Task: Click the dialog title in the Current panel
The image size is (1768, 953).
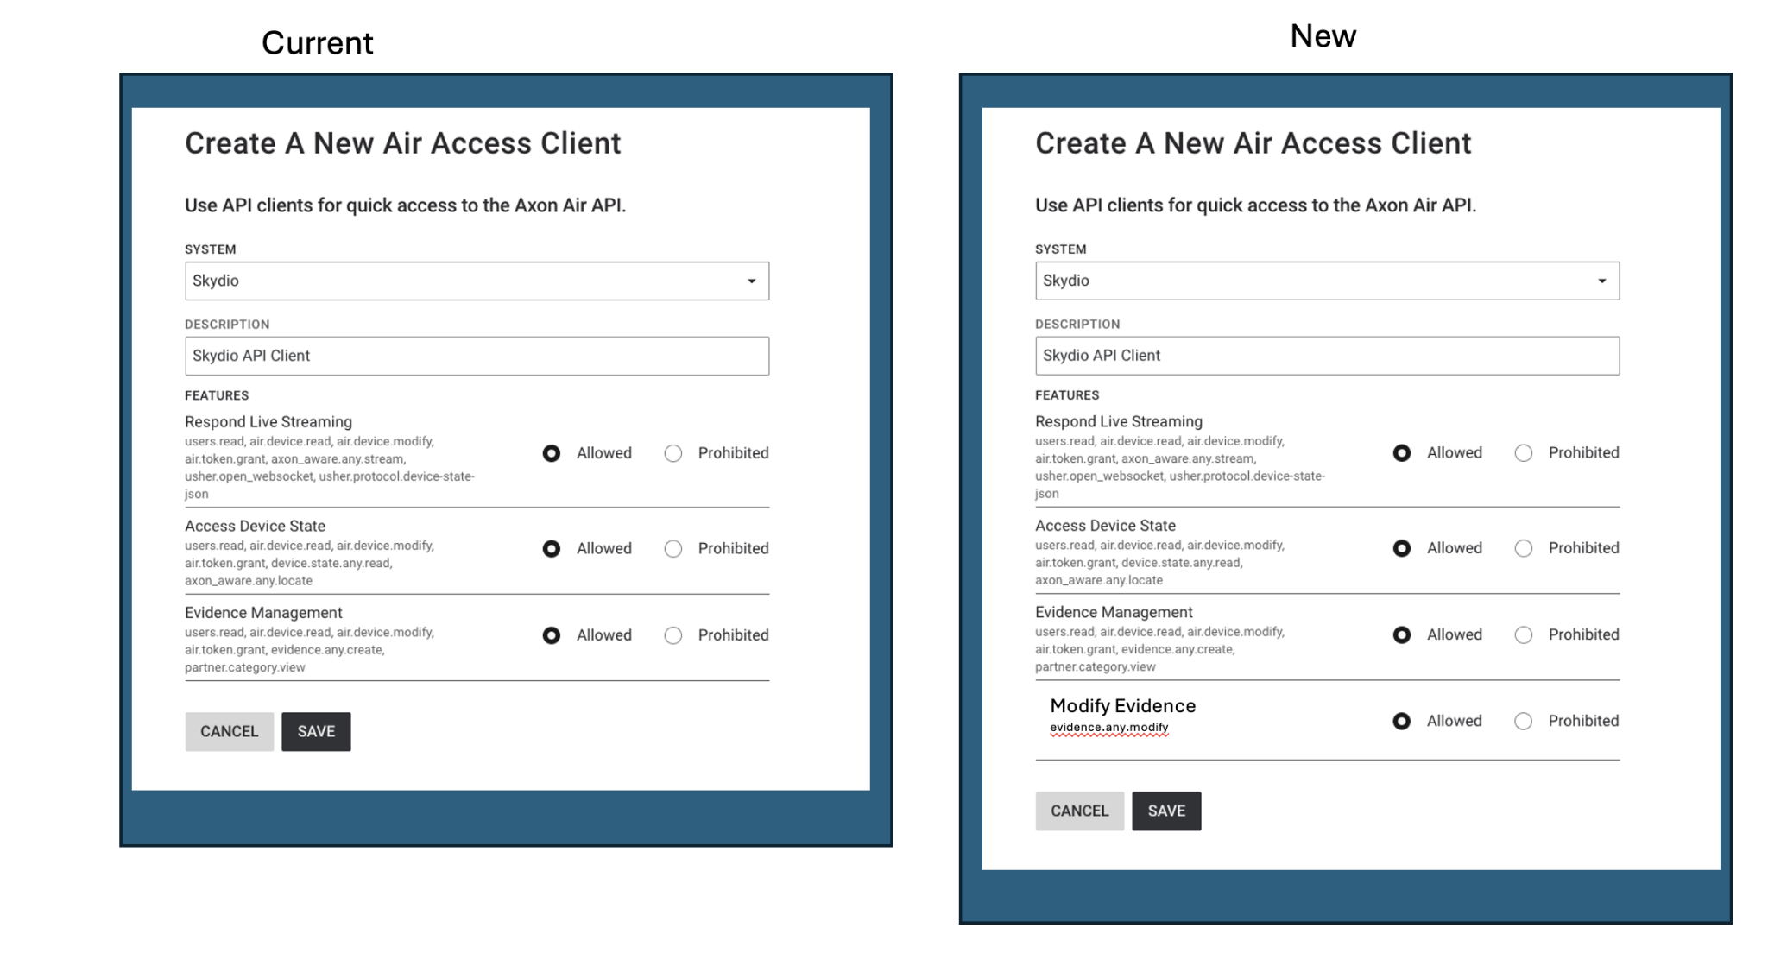Action: pyautogui.click(x=402, y=142)
